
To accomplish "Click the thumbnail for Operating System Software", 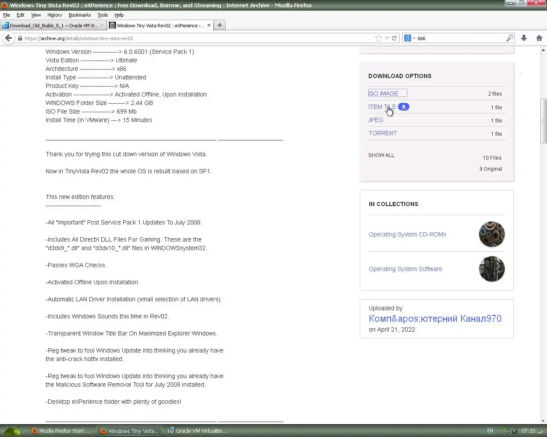I will 492,269.
